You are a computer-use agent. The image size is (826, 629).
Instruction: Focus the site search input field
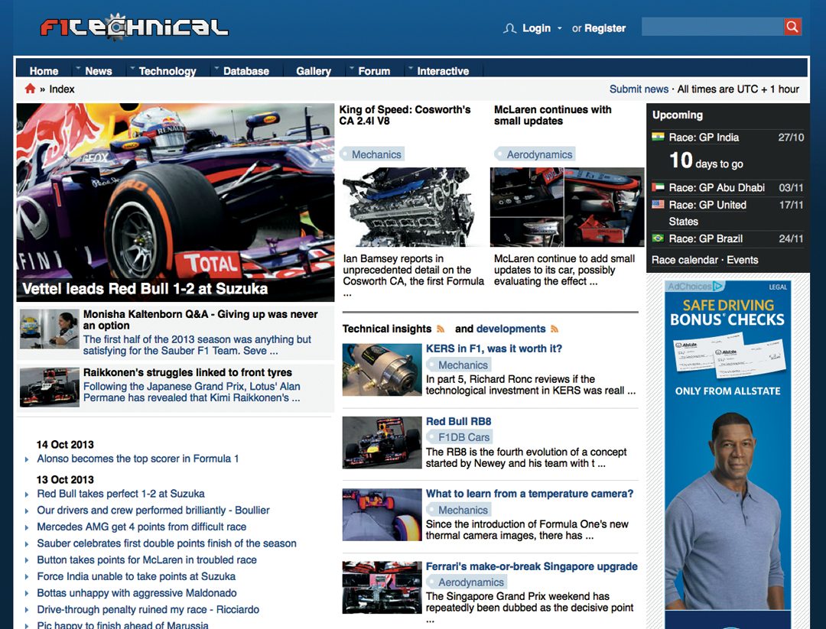[x=712, y=26]
